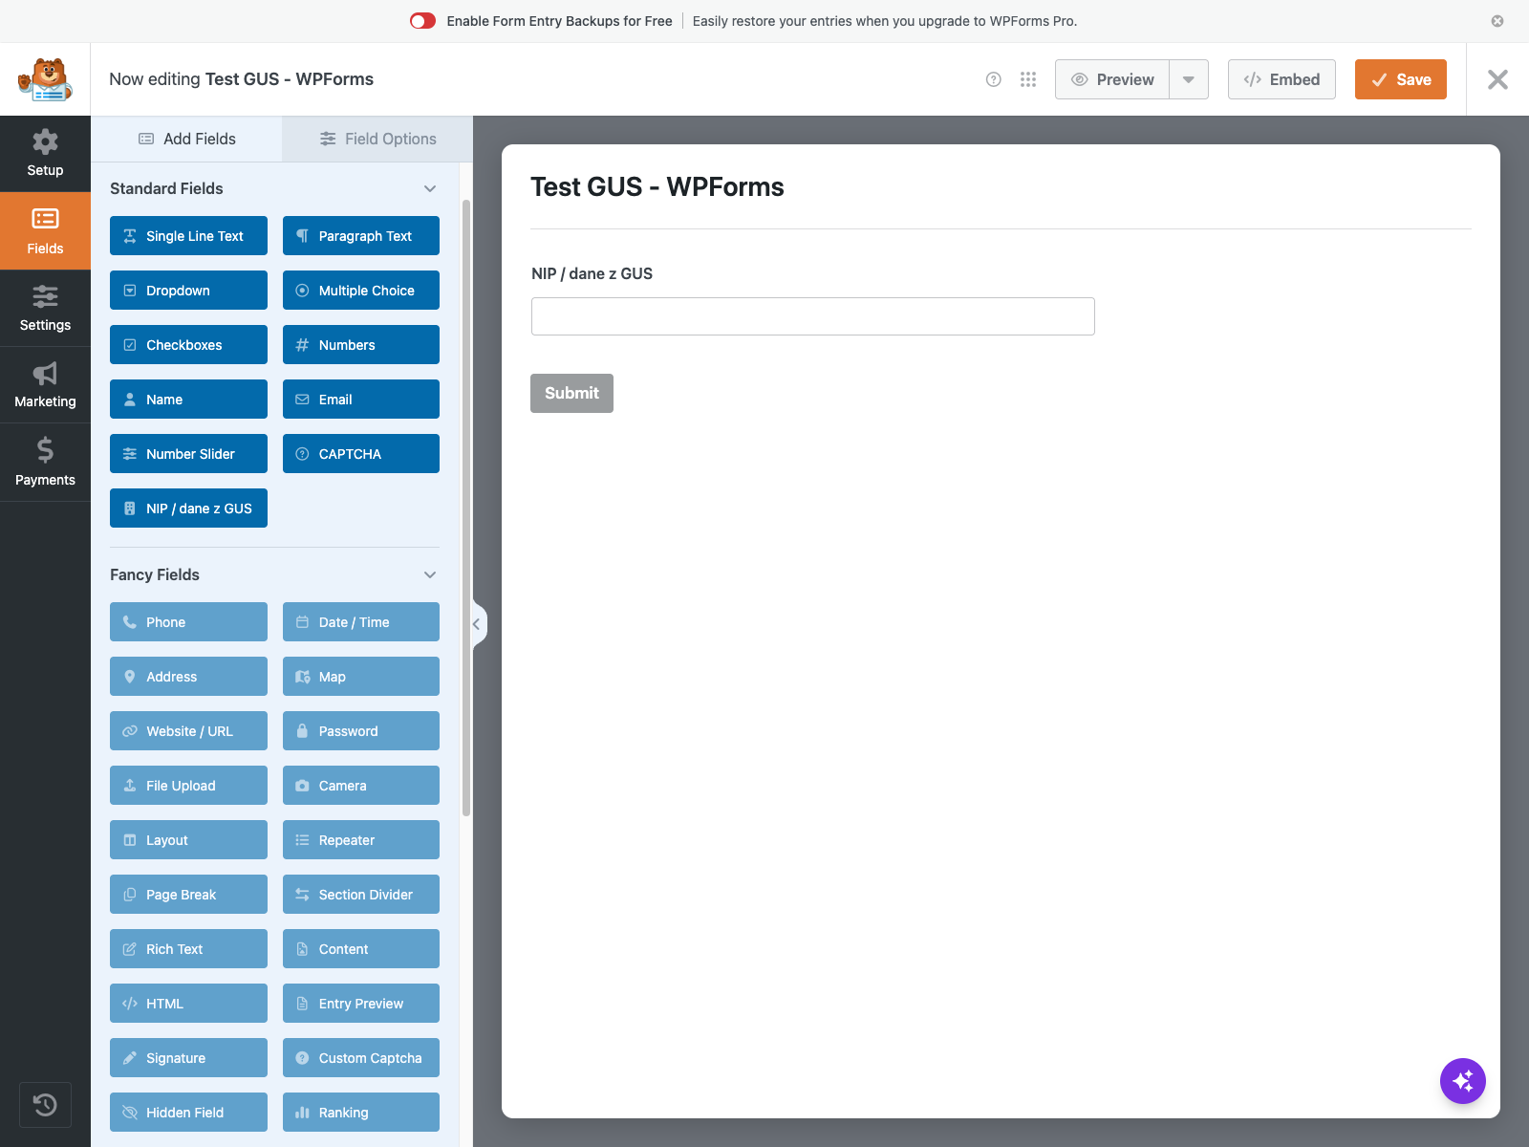Screen dimensions: 1529x1147
Task: Click the Repeater fancy field
Action: pyautogui.click(x=361, y=840)
